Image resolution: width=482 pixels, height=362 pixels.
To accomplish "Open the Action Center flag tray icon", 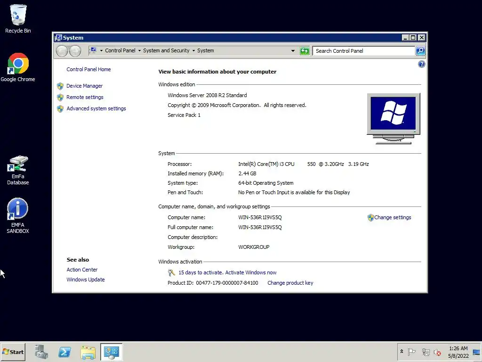I will [411, 352].
